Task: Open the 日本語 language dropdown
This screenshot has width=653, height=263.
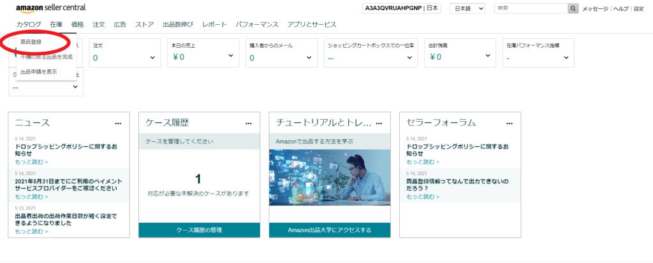Action: pyautogui.click(x=467, y=9)
